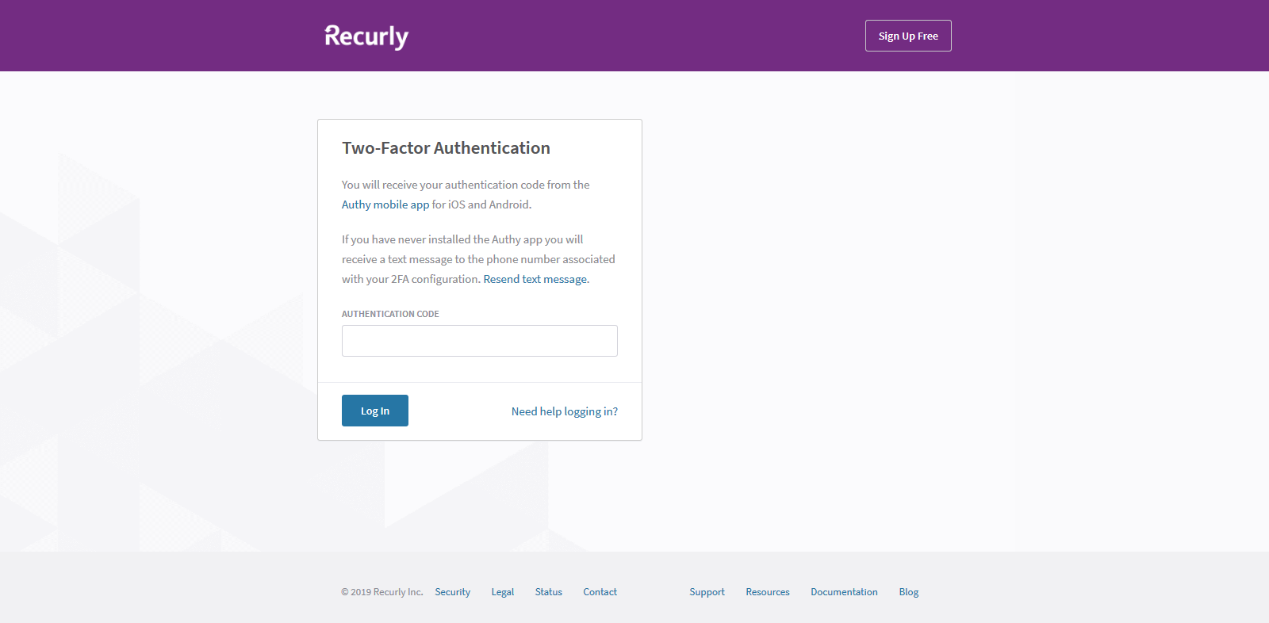This screenshot has height=623, width=1269.
Task: Open the Authy mobile app link
Action: [385, 204]
